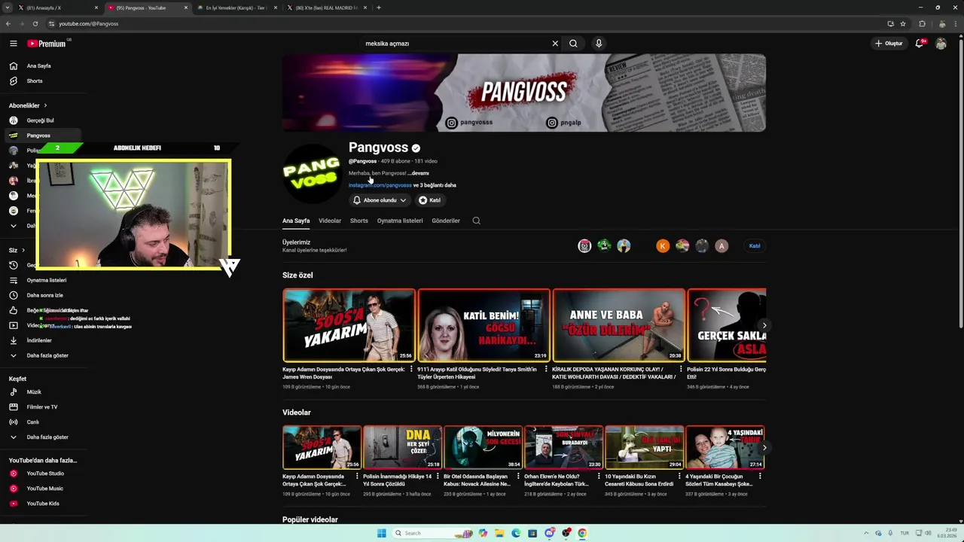Switch to the Gönderiler tab
Screen dimensions: 964x542
(446, 221)
